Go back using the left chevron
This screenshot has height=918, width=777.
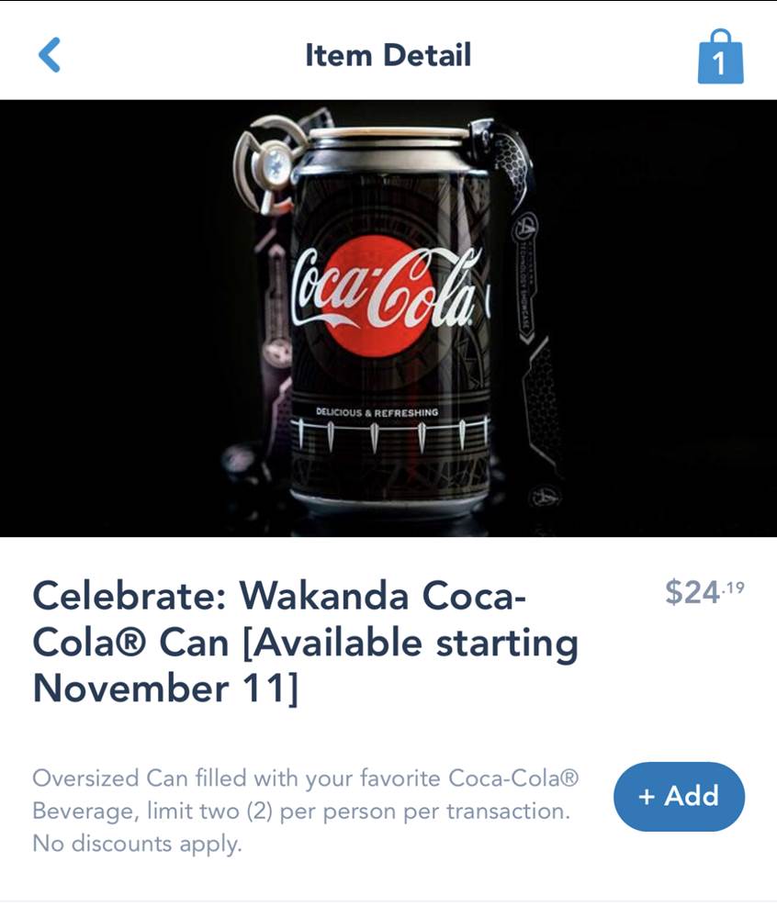tap(50, 55)
